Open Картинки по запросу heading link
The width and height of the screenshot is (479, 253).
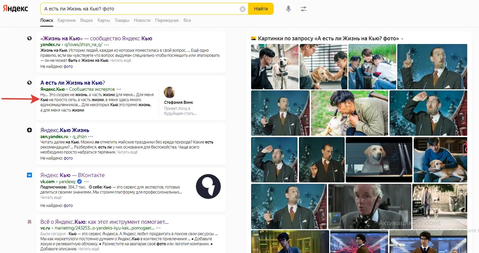tap(329, 39)
